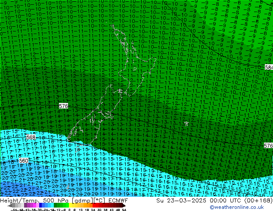Click the yellow 0 degree segment of the color scale
This screenshot has height=211, width=273.
pyautogui.click(x=70, y=206)
